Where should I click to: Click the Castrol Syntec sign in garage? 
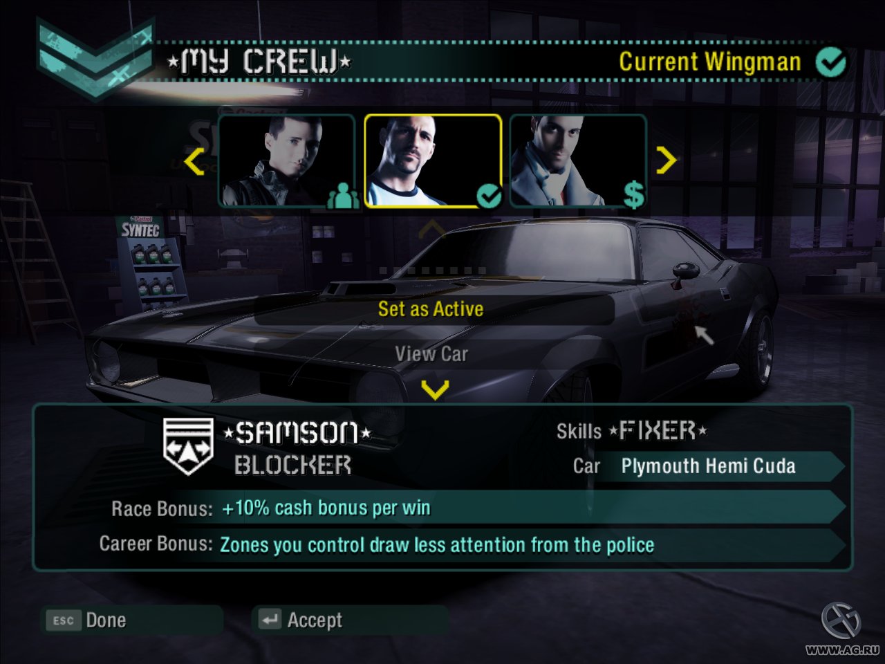141,228
